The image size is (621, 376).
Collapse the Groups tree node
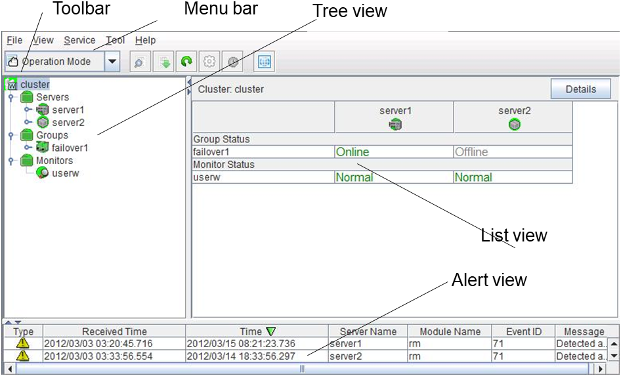[11, 135]
